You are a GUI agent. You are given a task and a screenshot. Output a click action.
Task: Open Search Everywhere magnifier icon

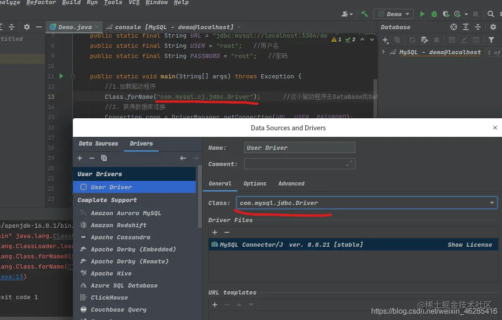coord(490,14)
